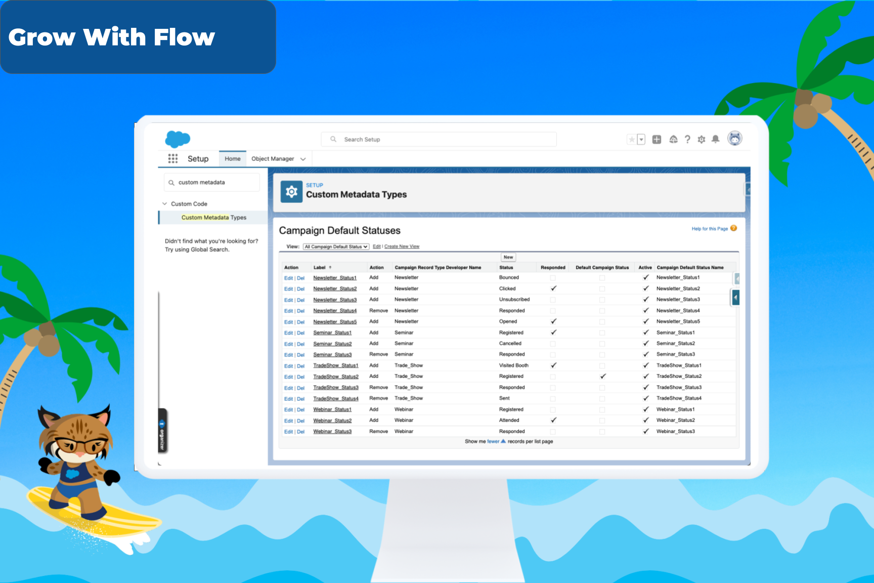Viewport: 874px width, 583px height.
Task: Toggle Responded checkbox for Newsletter_Status2 row
Action: (553, 288)
